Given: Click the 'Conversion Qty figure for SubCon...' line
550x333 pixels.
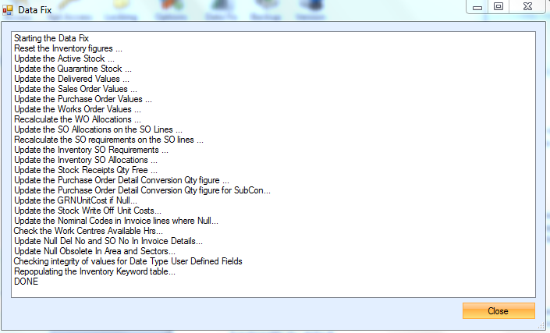Looking at the screenshot, I should click(142, 190).
